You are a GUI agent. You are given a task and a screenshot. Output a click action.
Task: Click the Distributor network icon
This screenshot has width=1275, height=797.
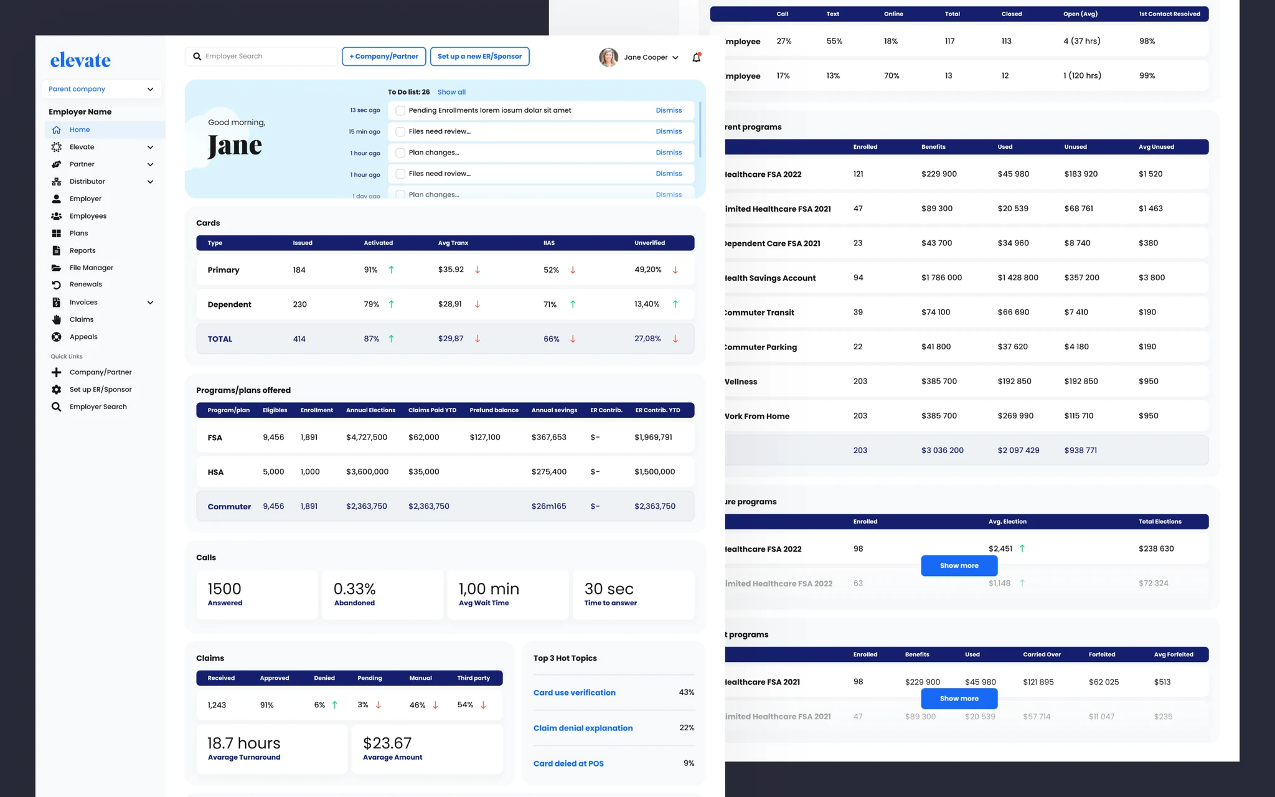pos(56,182)
